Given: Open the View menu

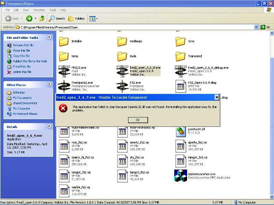Looking at the screenshot, I should [x=26, y=10].
